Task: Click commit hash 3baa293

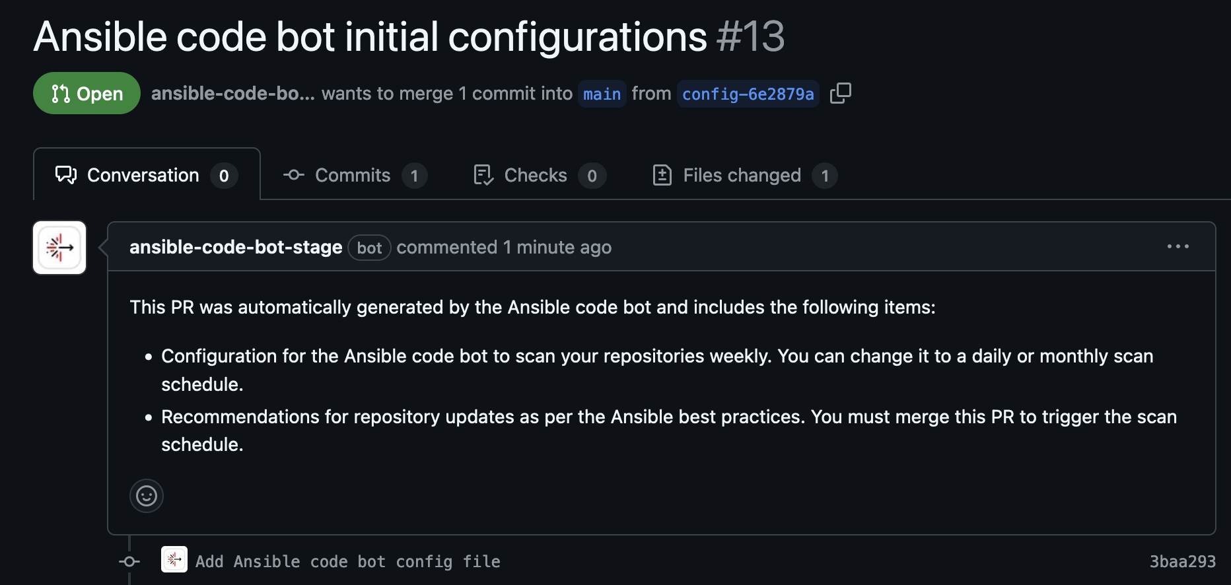Action: [x=1183, y=561]
